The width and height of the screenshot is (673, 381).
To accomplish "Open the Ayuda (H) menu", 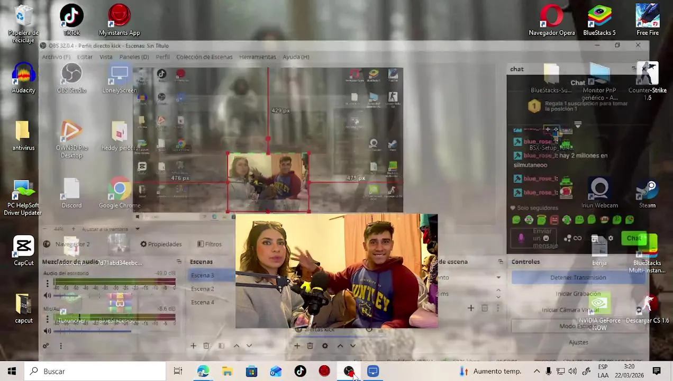I will coord(296,57).
